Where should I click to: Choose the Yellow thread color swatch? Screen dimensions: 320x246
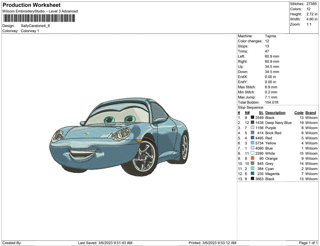(252, 143)
